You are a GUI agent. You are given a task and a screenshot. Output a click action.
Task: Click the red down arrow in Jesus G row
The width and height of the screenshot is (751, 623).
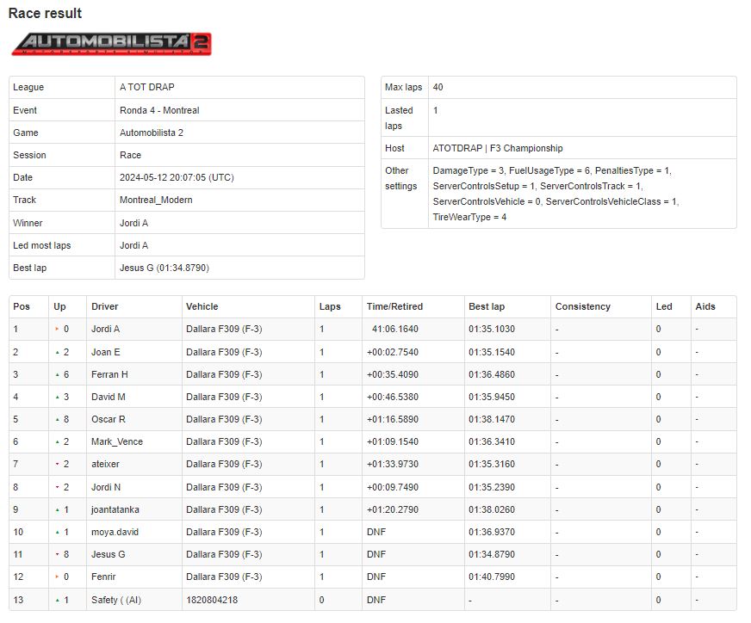tap(57, 554)
